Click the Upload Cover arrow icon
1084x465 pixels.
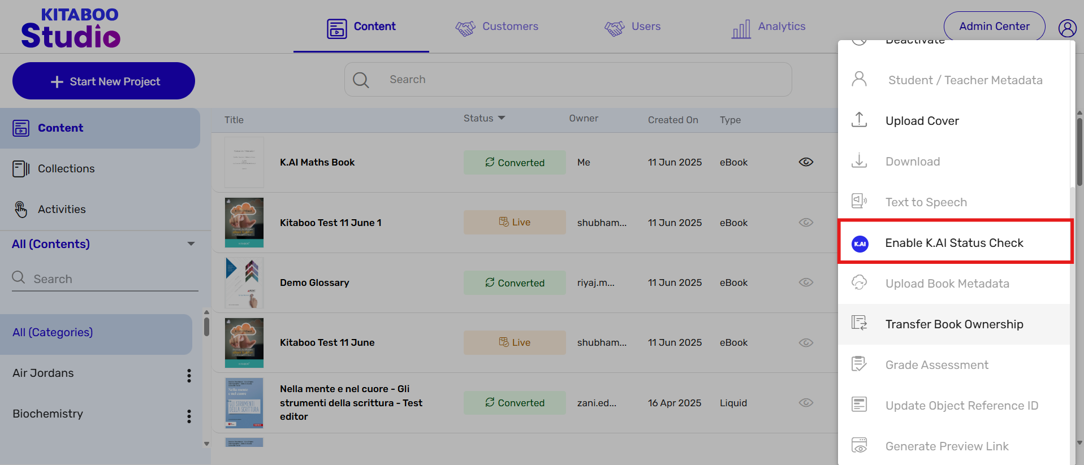[859, 120]
